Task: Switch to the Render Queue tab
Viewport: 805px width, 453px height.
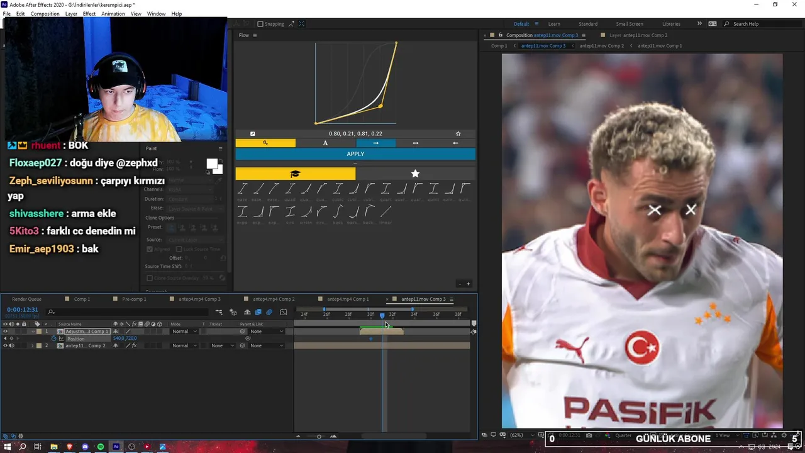Action: pyautogui.click(x=26, y=299)
